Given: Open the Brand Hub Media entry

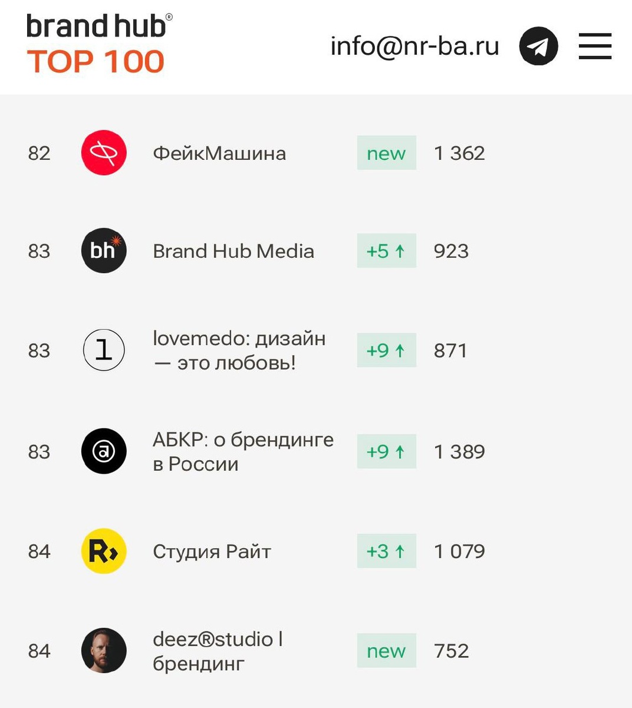Looking at the screenshot, I should [233, 251].
